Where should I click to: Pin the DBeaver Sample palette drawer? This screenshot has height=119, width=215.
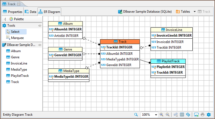point(40,45)
